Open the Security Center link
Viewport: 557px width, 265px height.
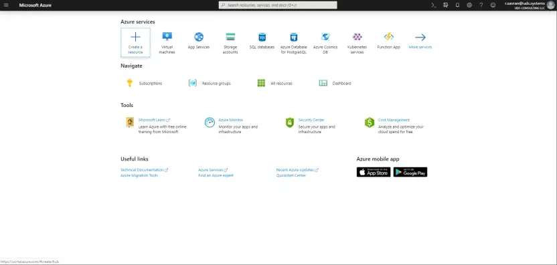[311, 120]
